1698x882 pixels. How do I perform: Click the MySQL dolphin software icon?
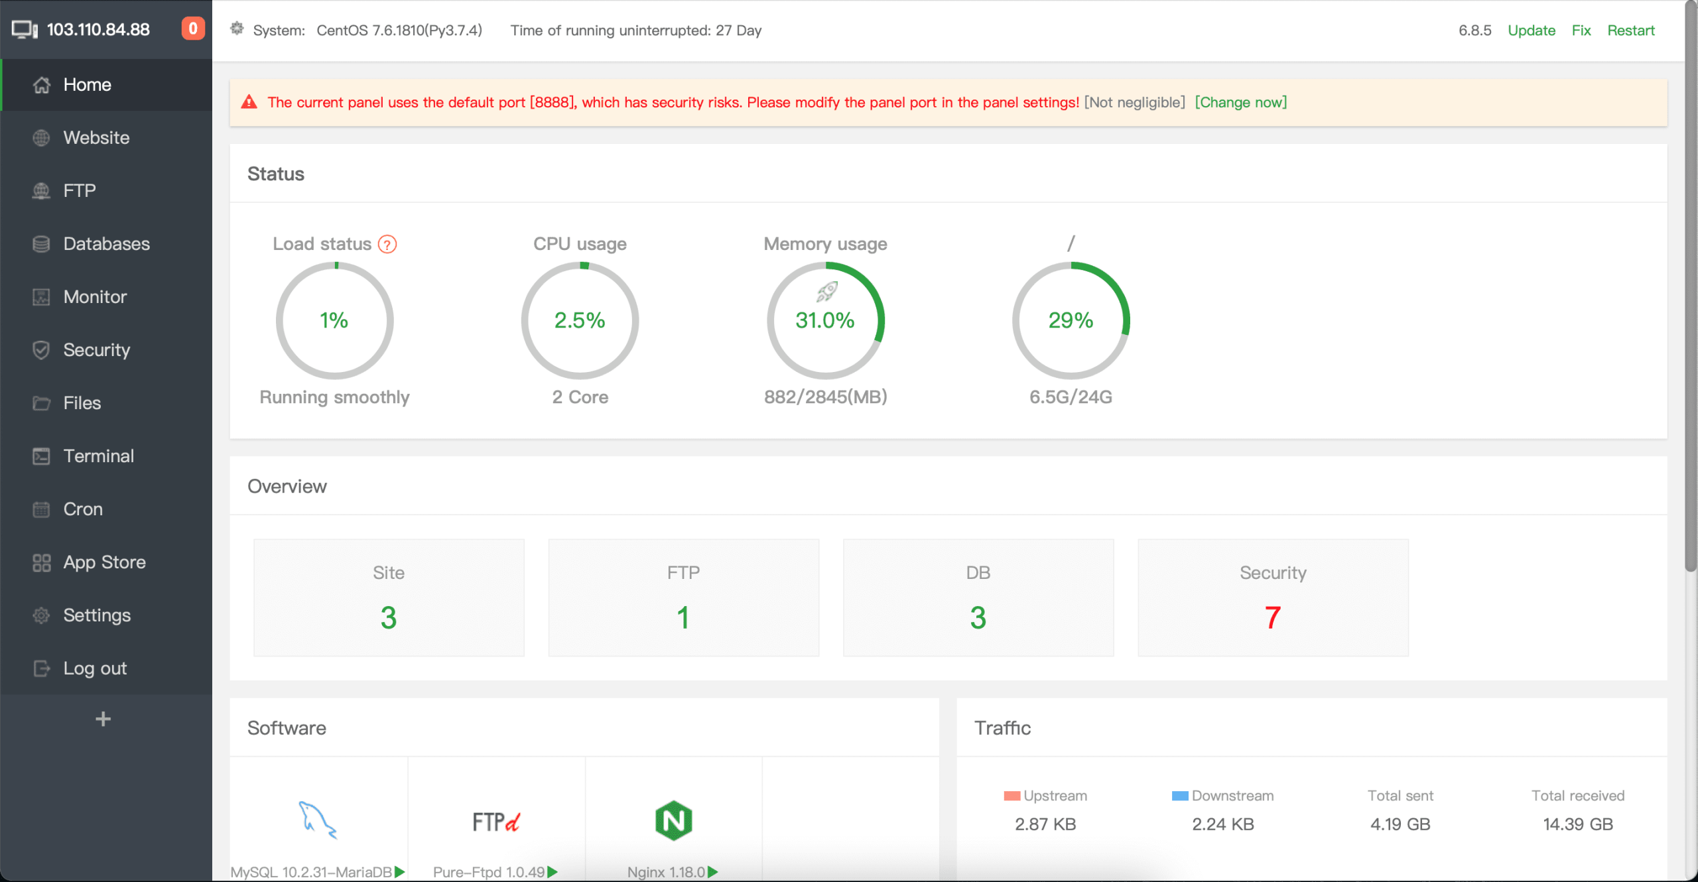tap(318, 820)
